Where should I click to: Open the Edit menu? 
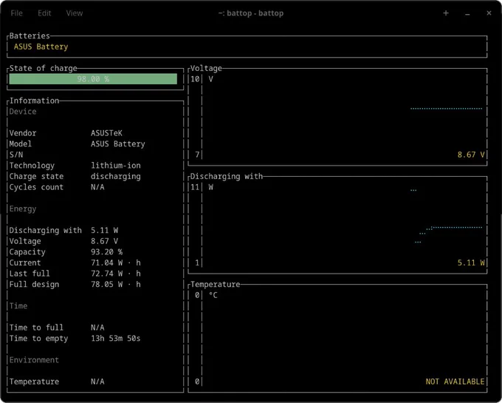[44, 13]
